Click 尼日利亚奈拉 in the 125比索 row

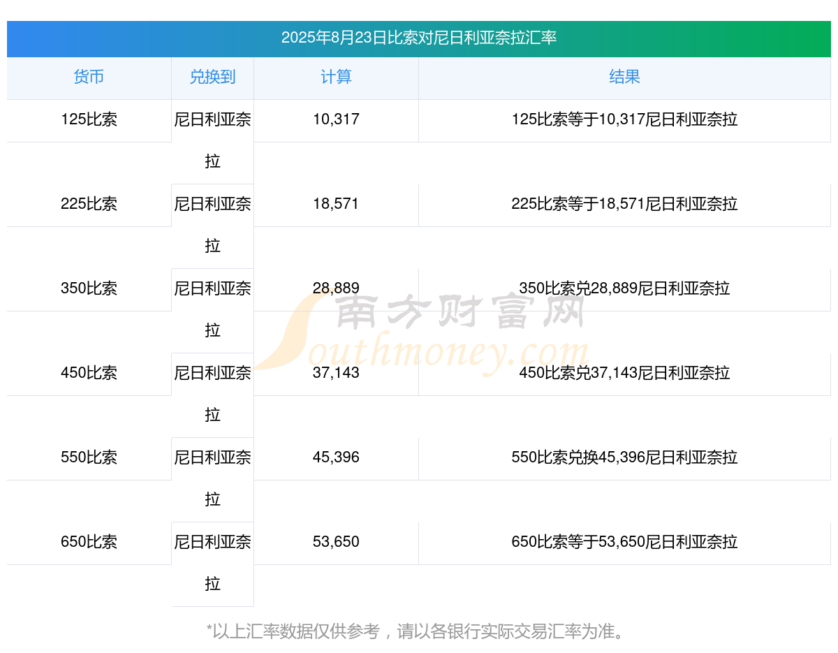pos(212,140)
